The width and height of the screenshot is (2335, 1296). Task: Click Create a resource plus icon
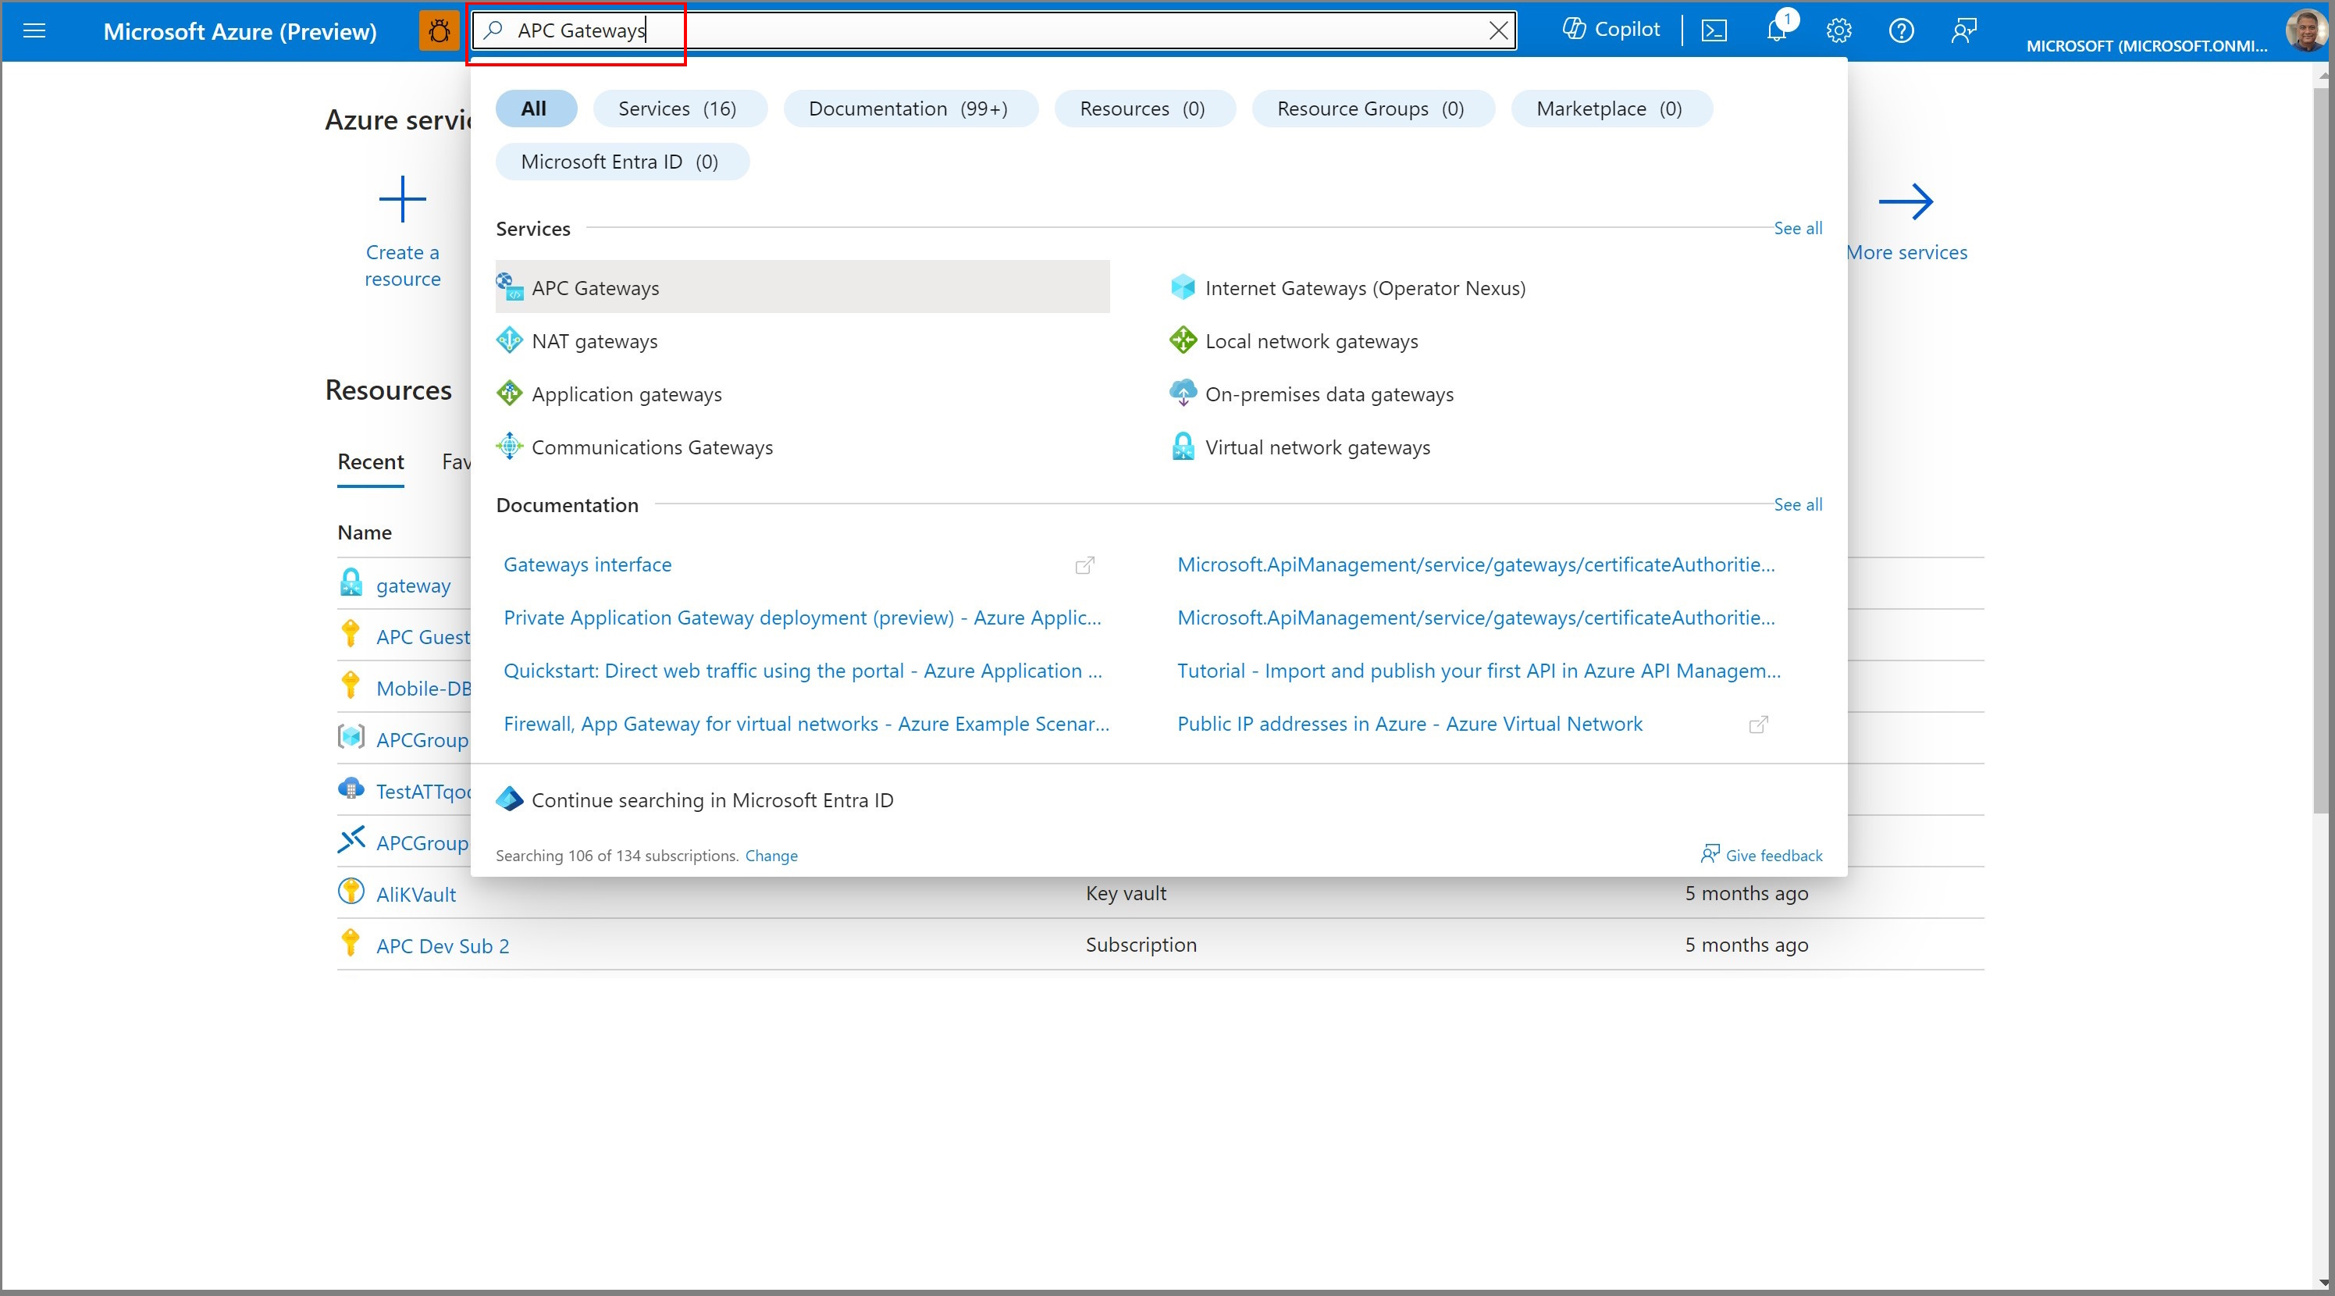point(403,199)
